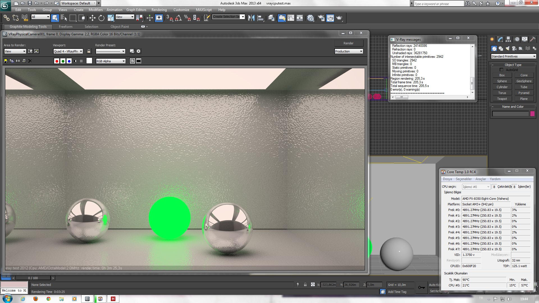Screen dimensions: 539x303
Task: Open the Production render mode dropdown
Action: [x=349, y=51]
